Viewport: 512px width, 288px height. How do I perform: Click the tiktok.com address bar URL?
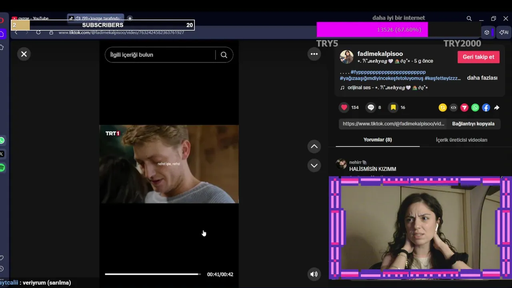coord(121,32)
